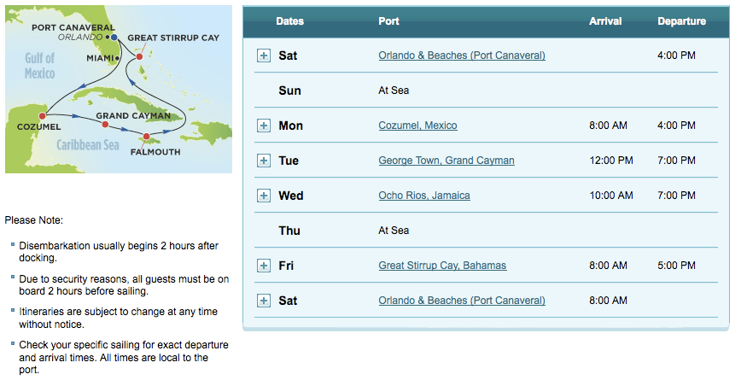Click Great Stirrup Cay red marker on map
Image resolution: width=753 pixels, height=380 pixels.
139,56
